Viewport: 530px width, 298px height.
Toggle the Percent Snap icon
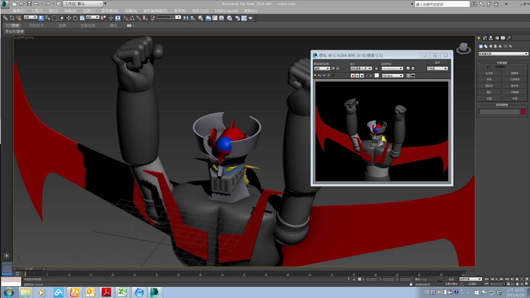click(139, 18)
